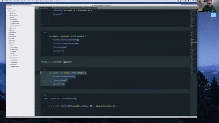Open the Sublime Text application menu
219x123 pixels.
pyautogui.click(x=8, y=1)
